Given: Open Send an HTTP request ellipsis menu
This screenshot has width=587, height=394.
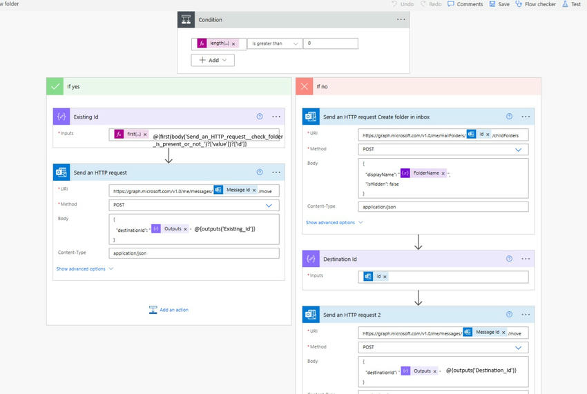Looking at the screenshot, I should pos(276,172).
